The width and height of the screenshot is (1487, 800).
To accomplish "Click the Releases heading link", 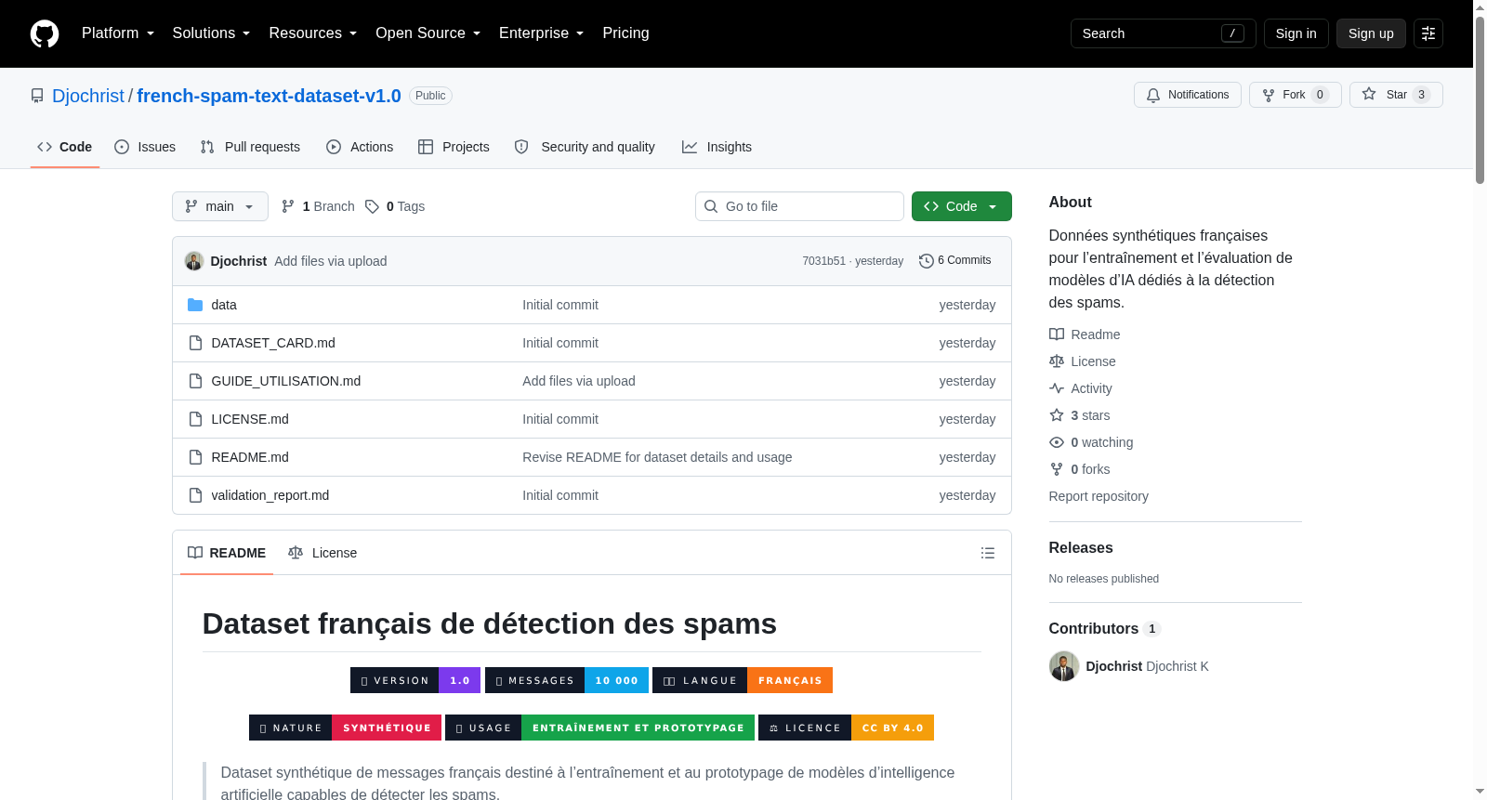I will coord(1081,548).
